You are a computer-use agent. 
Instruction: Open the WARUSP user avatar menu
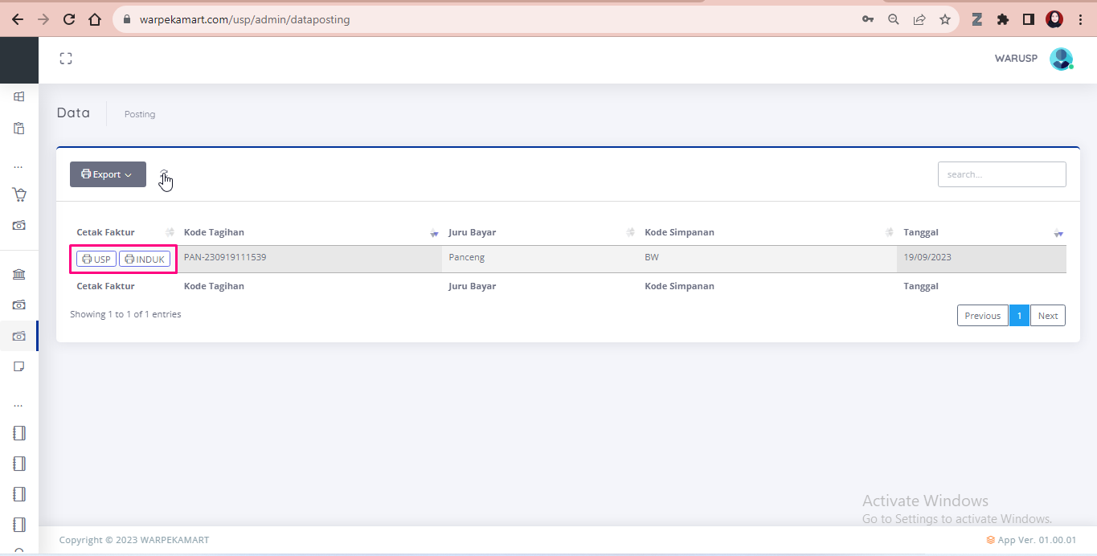click(1061, 59)
